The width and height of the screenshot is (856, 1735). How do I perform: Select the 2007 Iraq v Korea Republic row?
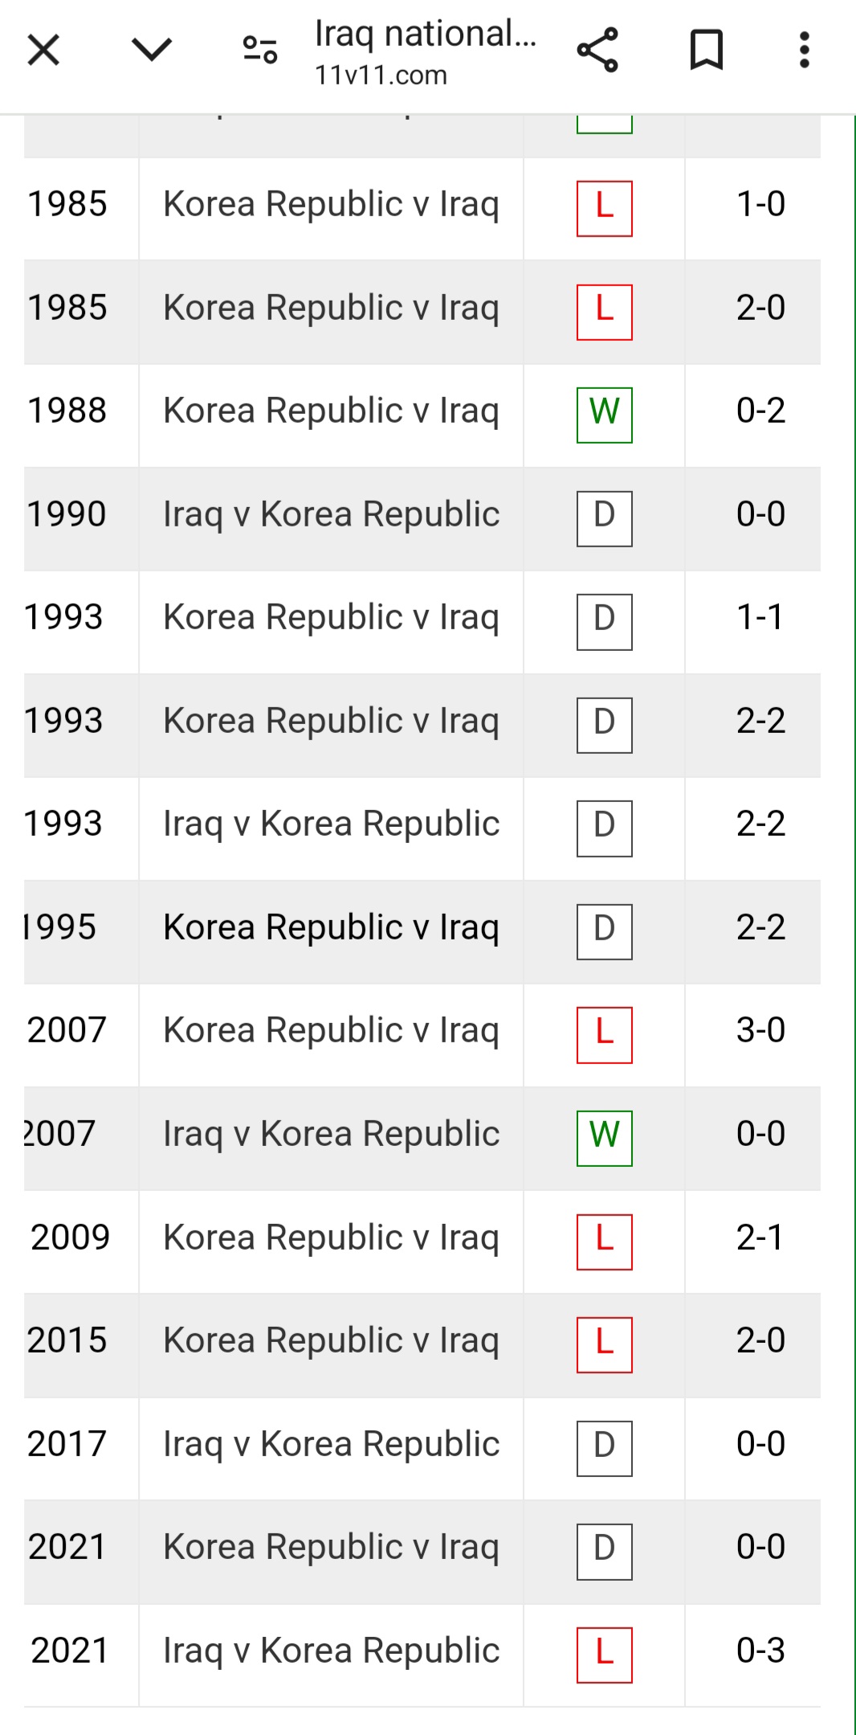tap(331, 1135)
